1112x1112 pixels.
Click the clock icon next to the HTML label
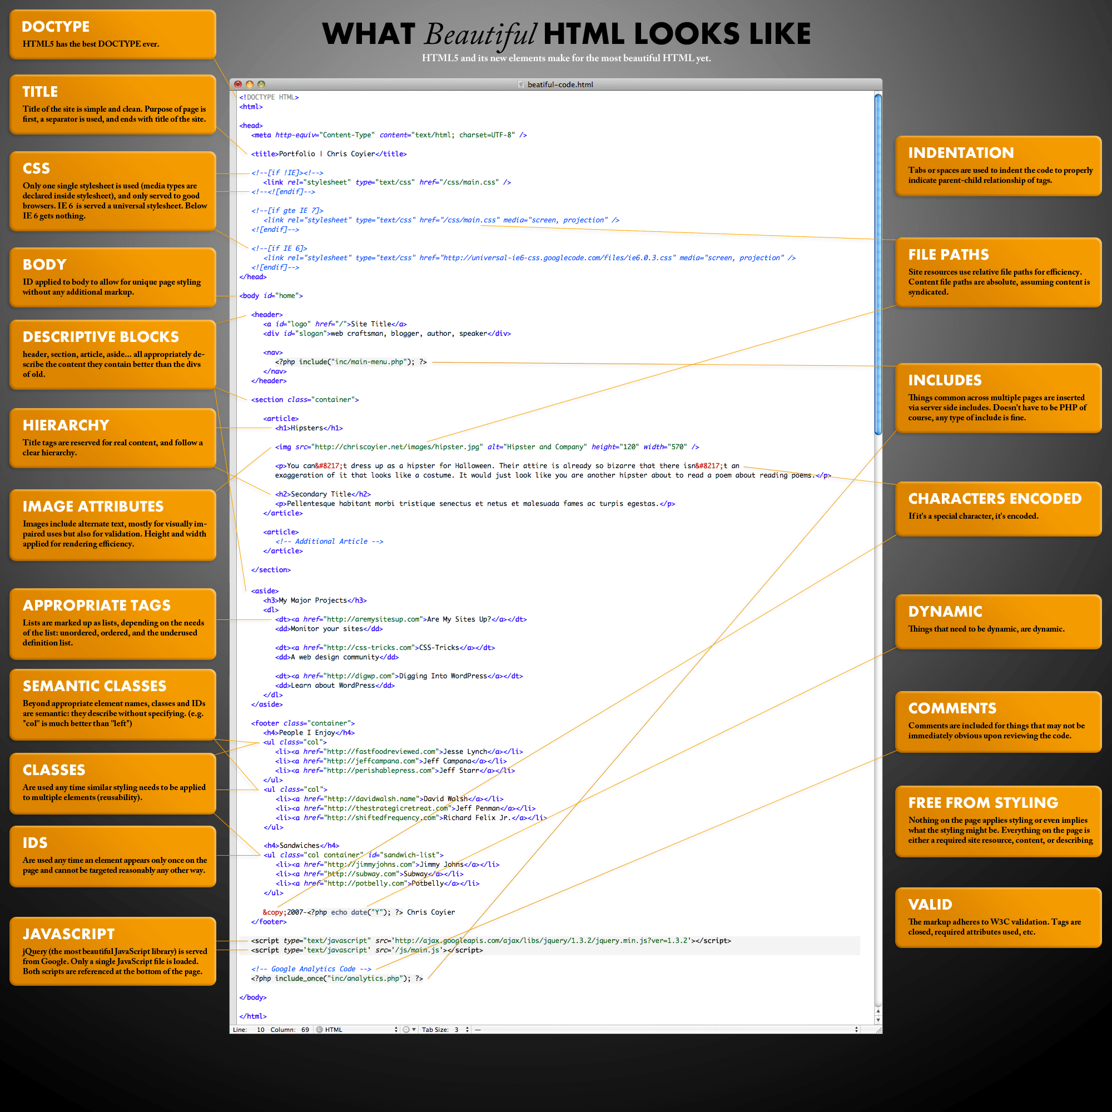(320, 1030)
